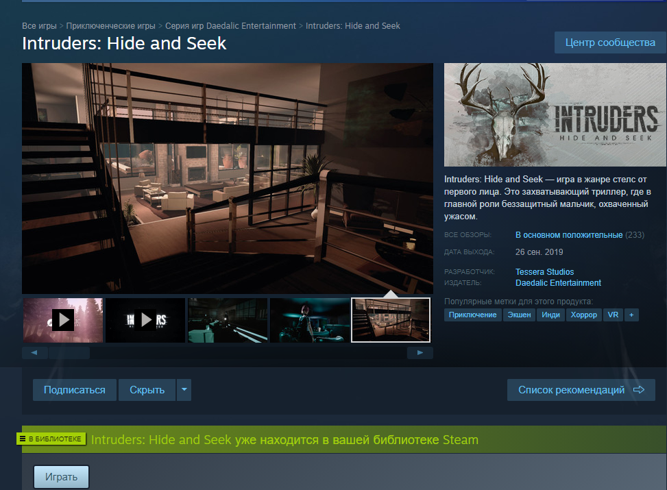Select the 'Хоррор' tag
The width and height of the screenshot is (667, 490).
point(583,315)
